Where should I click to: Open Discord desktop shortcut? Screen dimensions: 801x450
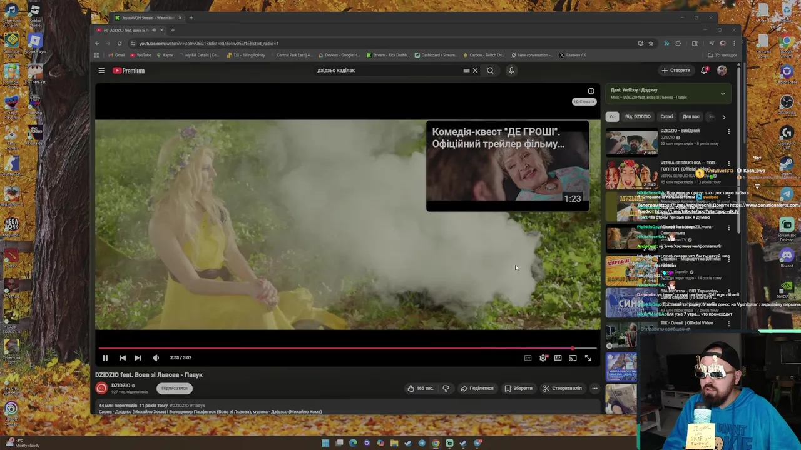click(x=787, y=257)
